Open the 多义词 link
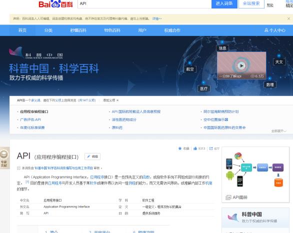 tap(35, 100)
